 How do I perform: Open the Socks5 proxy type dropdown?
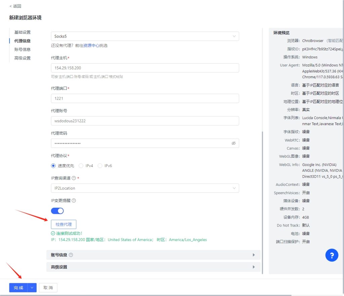pos(145,36)
